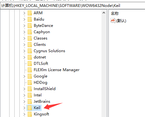
Task: Select the Caphyon key label
Action: pyautogui.click(x=42, y=32)
